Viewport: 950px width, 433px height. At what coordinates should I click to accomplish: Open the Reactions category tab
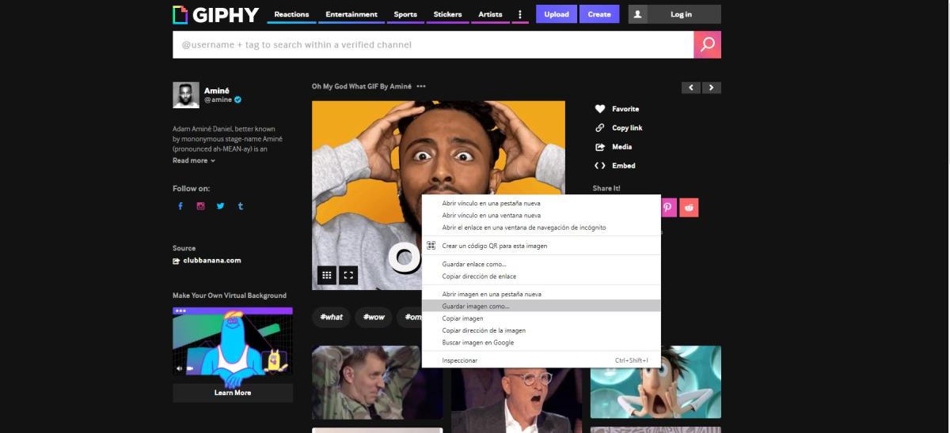291,14
